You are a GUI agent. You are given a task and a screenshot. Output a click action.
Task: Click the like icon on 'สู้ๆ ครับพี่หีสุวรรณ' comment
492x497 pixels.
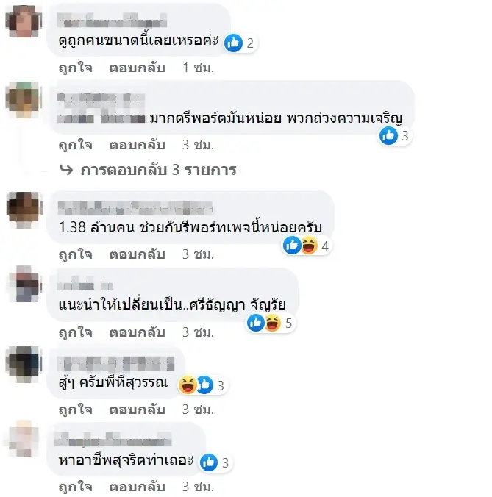[204, 385]
